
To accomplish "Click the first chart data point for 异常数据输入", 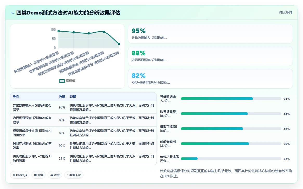I will pos(59,31).
